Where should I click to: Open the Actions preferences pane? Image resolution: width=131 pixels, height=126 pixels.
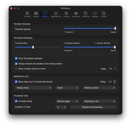66,14
